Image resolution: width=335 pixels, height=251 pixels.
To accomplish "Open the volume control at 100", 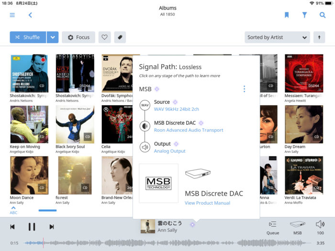I will 320,228.
